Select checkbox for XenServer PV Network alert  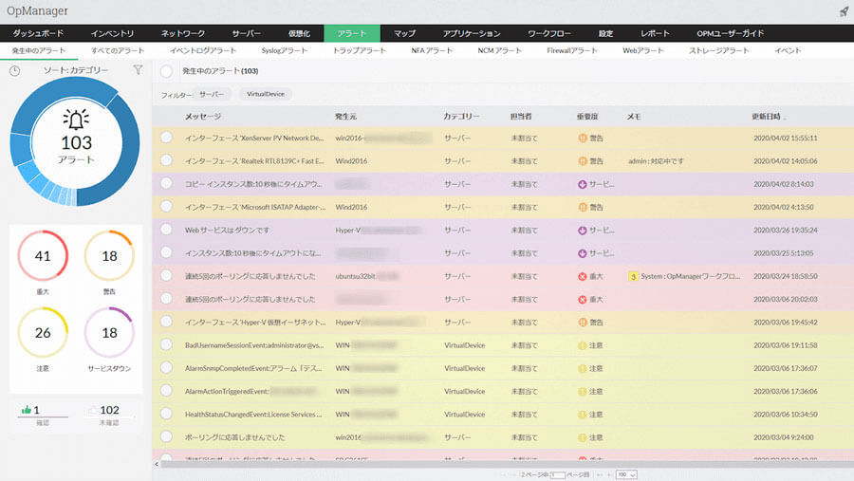pos(166,138)
